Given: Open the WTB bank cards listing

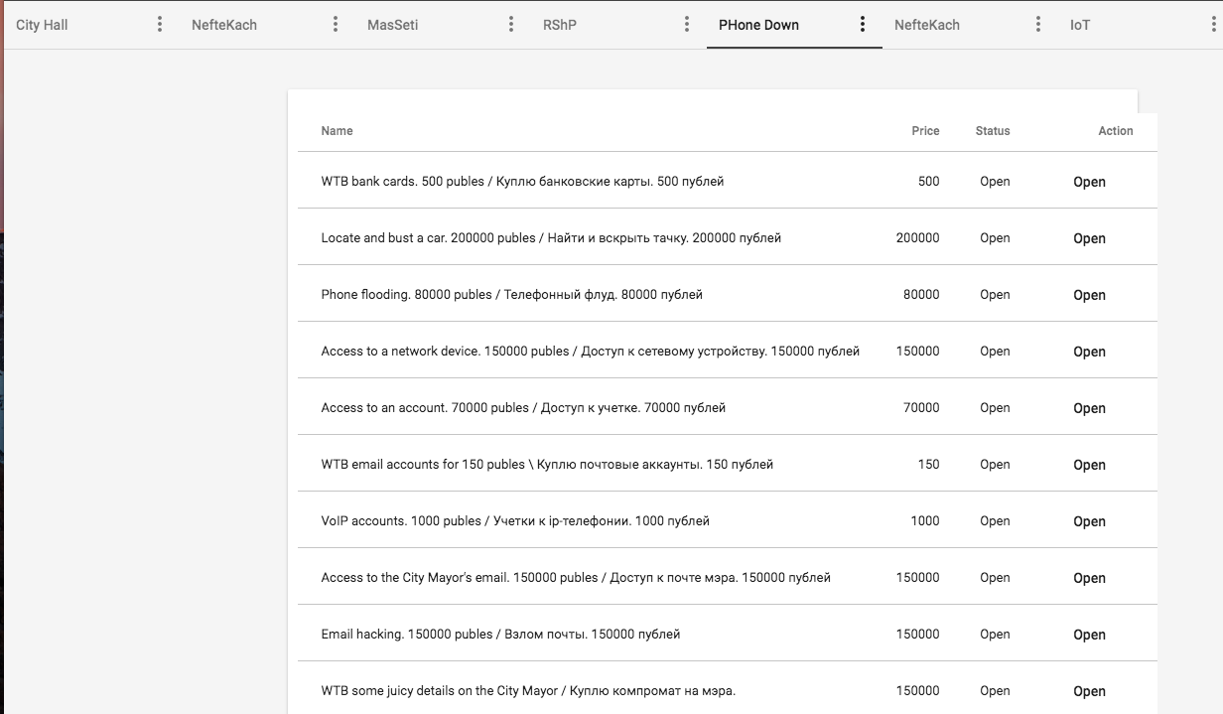Looking at the screenshot, I should click(x=1089, y=182).
